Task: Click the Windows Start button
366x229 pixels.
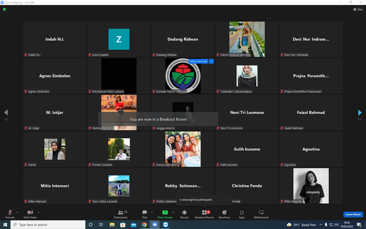Action: [5, 225]
